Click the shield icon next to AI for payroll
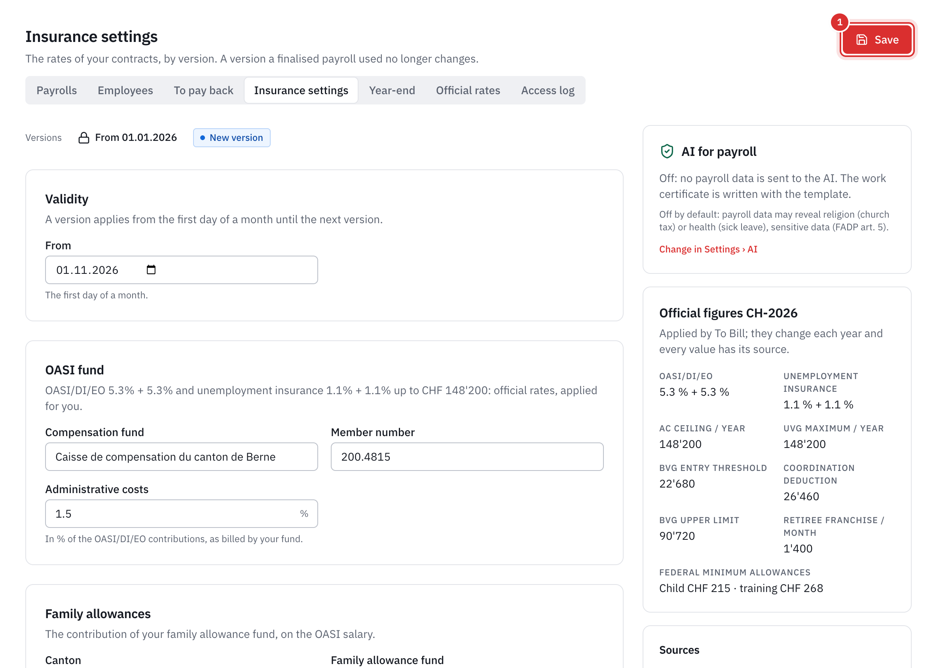 666,152
